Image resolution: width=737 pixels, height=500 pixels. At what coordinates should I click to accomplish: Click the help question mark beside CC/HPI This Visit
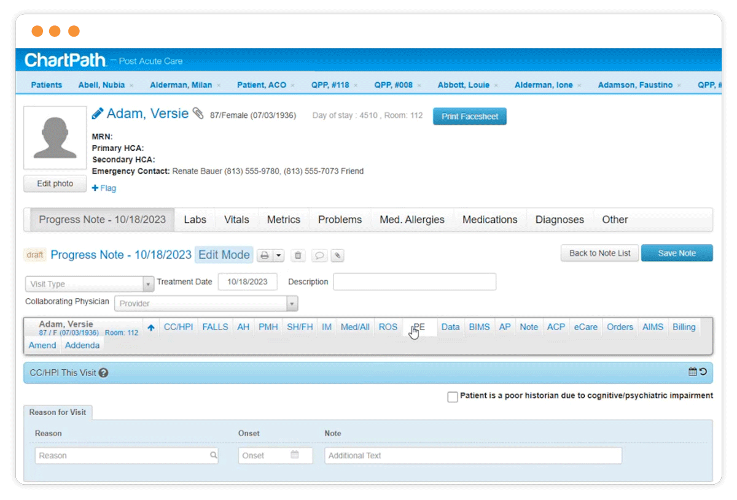pos(103,372)
